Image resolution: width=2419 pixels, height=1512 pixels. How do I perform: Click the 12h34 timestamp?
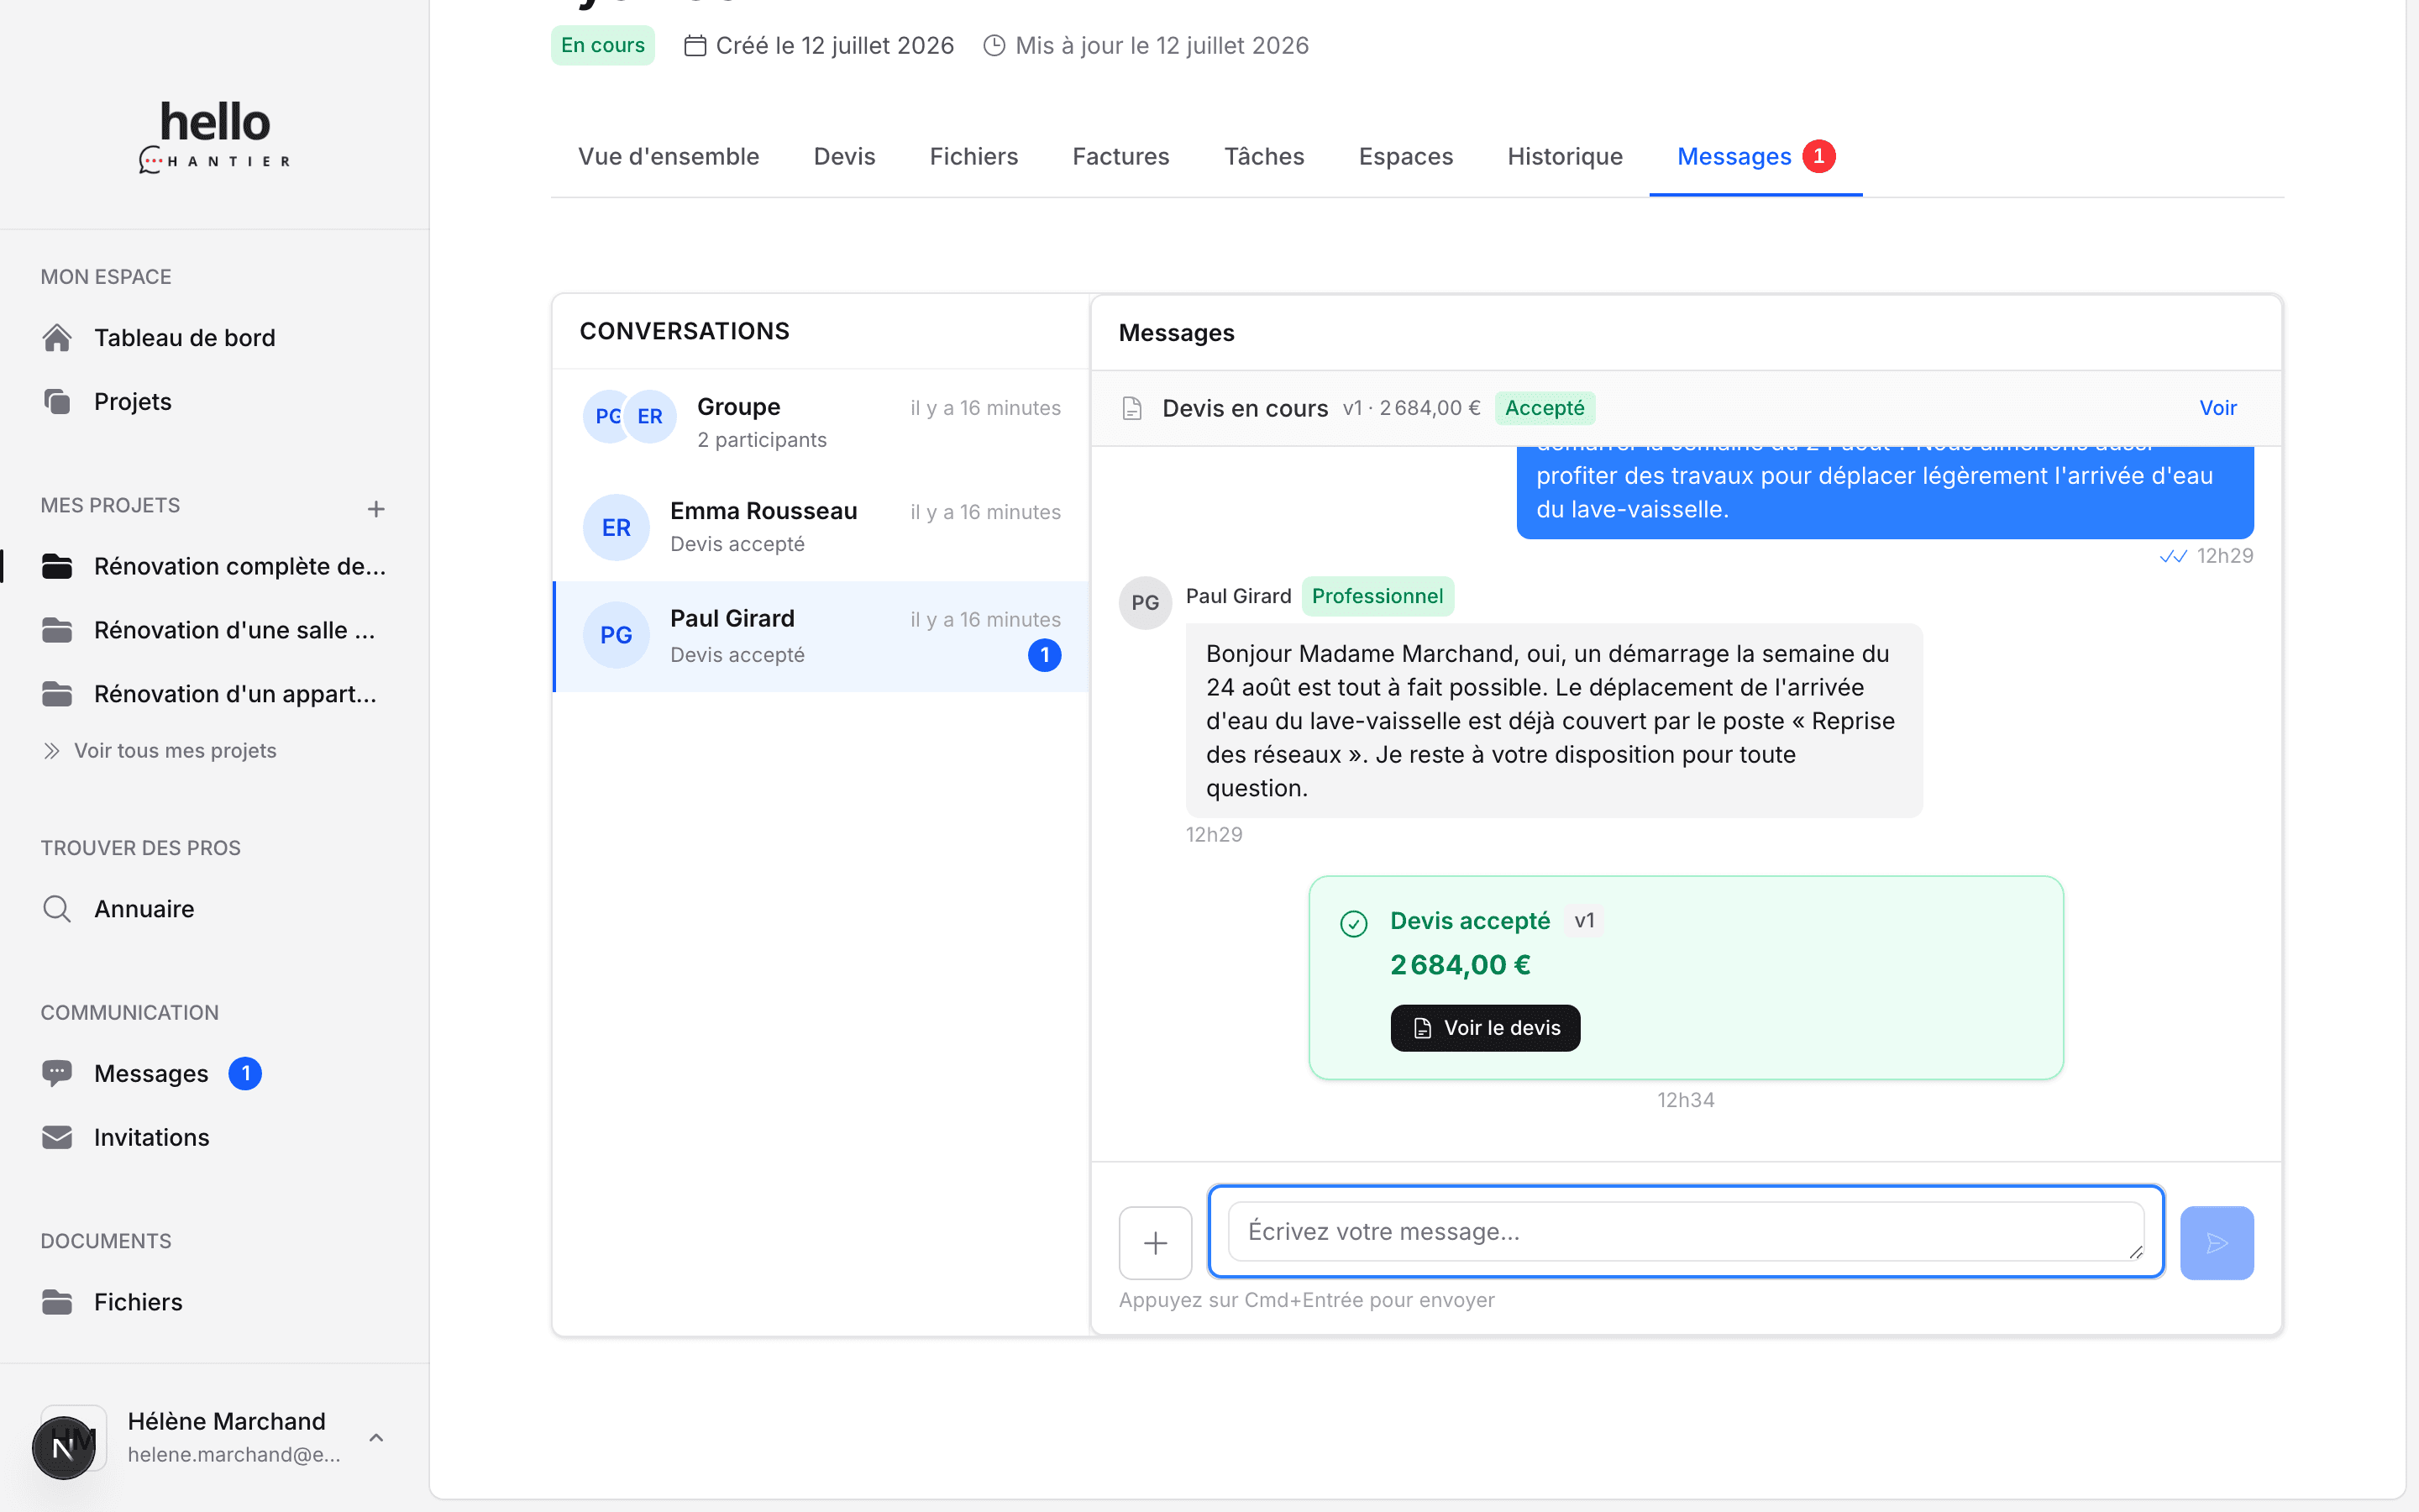(1685, 1100)
